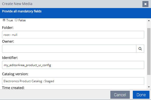Viewport: 151px width, 100px height.
Task: Click the Identifier input field
Action: click(x=73, y=65)
